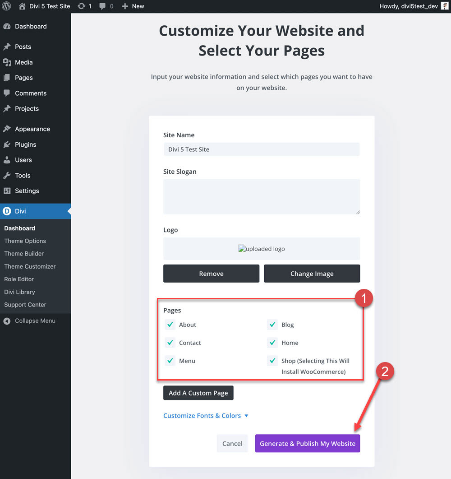Click the Media icon in sidebar

(7, 62)
